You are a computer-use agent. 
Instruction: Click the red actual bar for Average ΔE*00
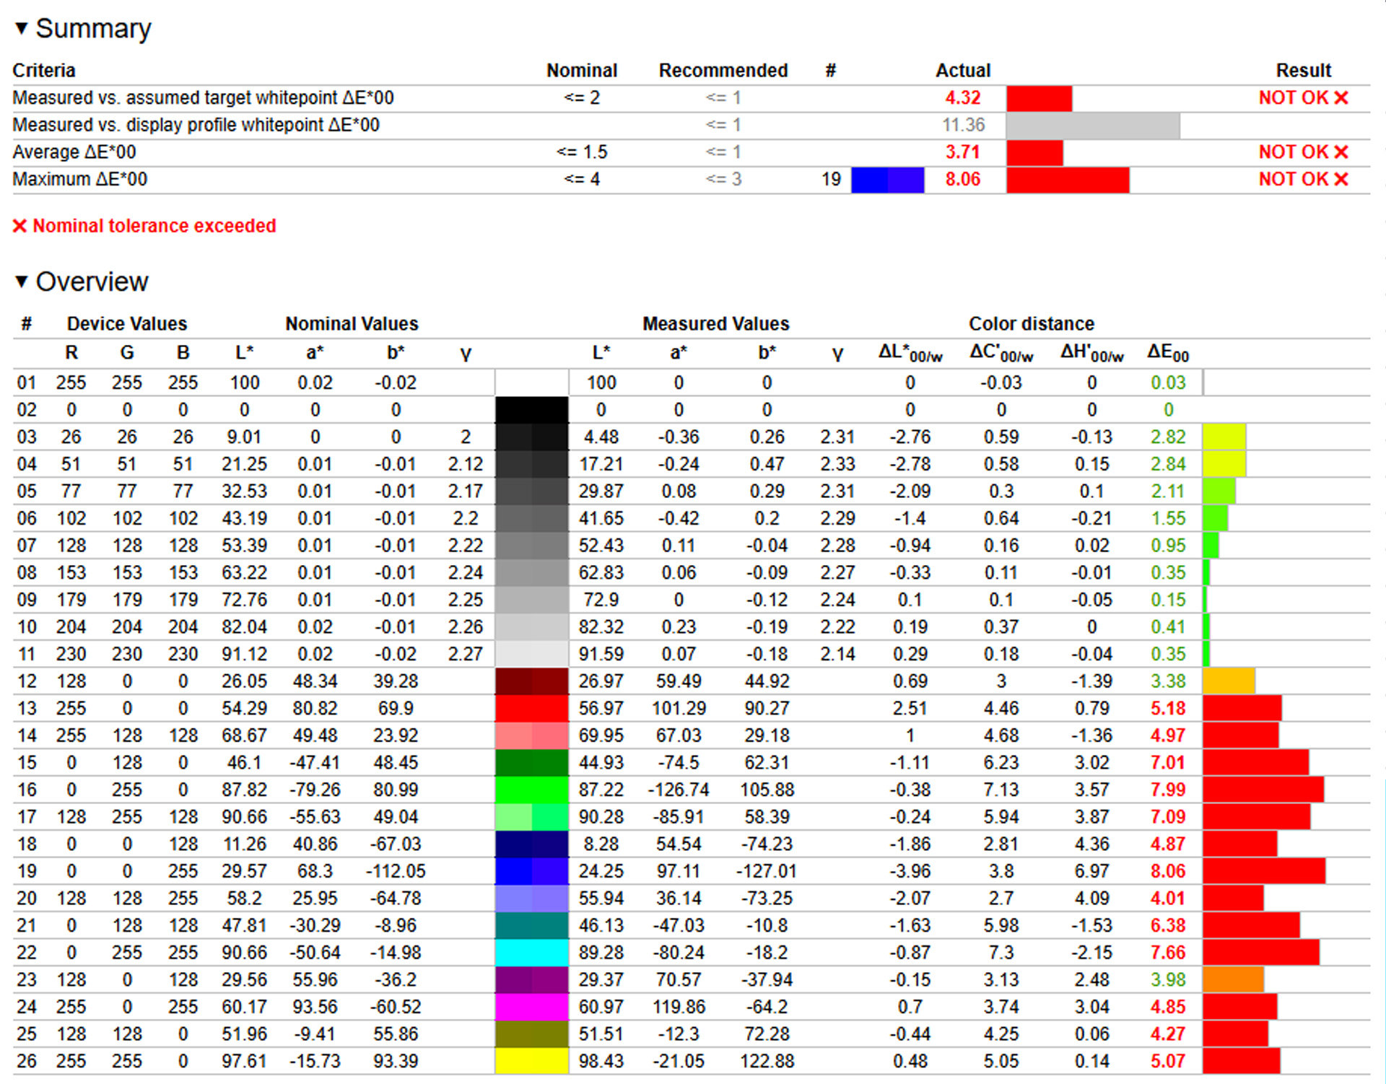[1034, 152]
